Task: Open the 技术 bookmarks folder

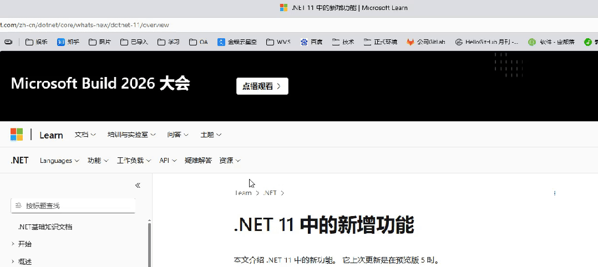Action: pos(343,42)
